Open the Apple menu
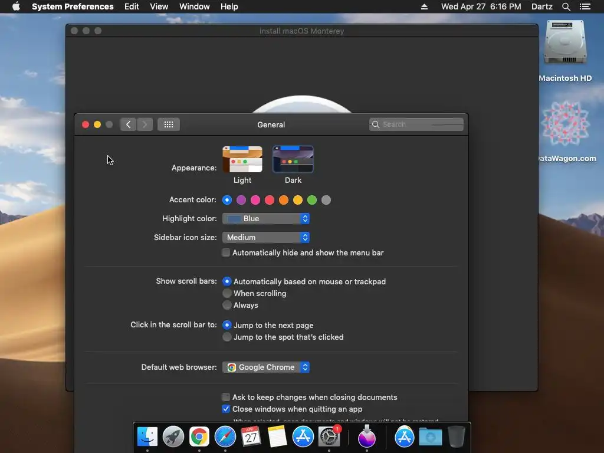 [x=16, y=6]
